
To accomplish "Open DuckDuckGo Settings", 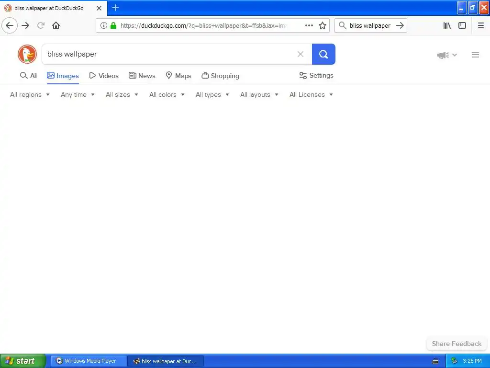I will click(316, 75).
